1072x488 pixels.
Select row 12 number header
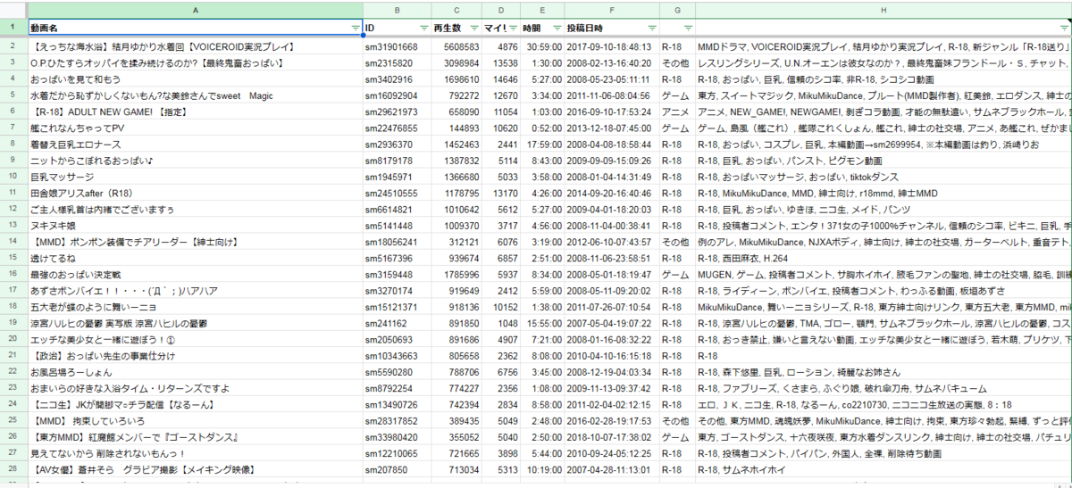13,208
